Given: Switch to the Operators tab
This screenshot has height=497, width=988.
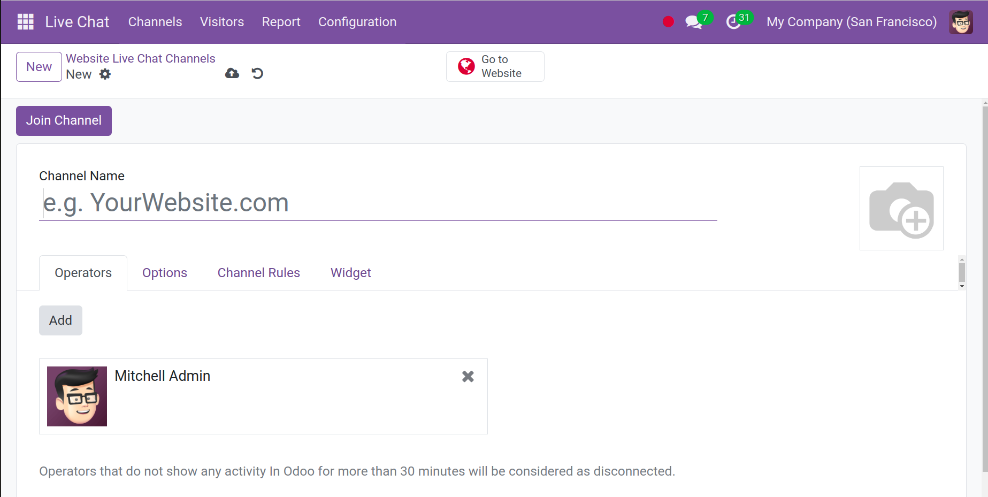Looking at the screenshot, I should pyautogui.click(x=83, y=273).
